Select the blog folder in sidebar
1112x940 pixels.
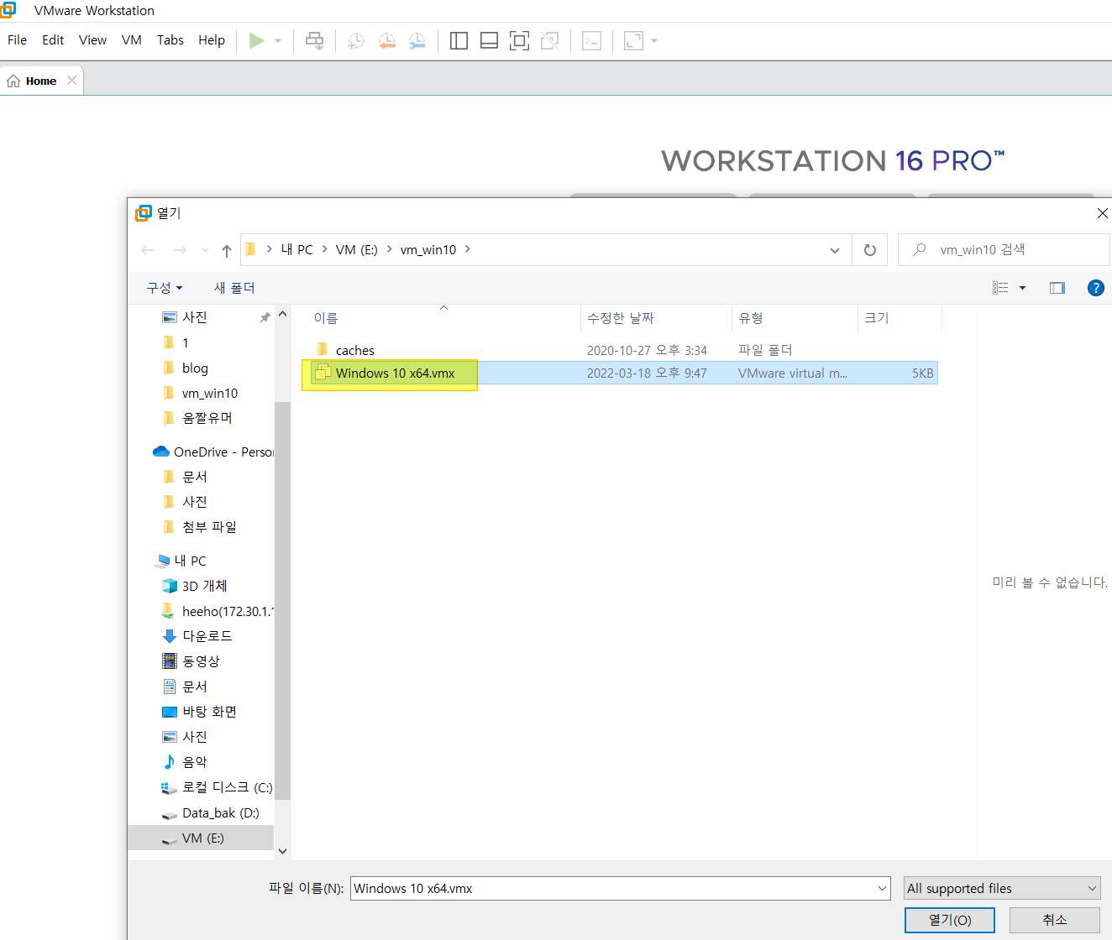194,368
